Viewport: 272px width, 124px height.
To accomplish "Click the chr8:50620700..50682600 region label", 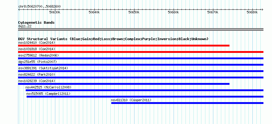I will pos(39,7).
